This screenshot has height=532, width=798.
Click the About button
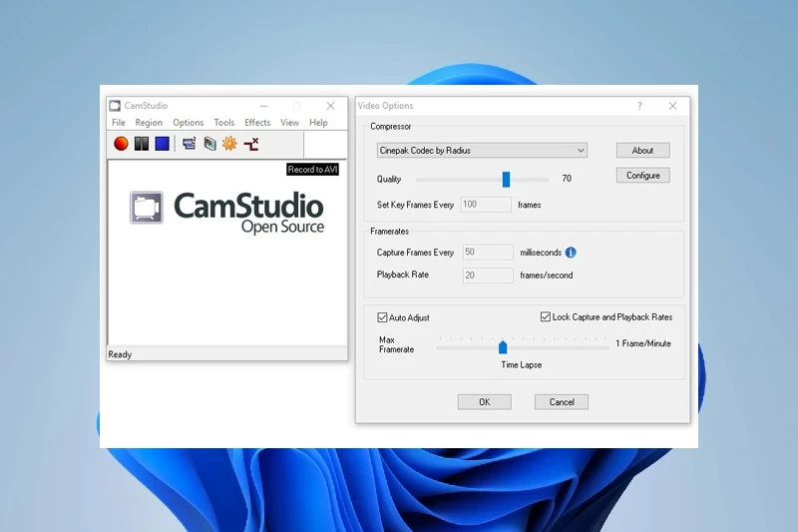pyautogui.click(x=642, y=150)
